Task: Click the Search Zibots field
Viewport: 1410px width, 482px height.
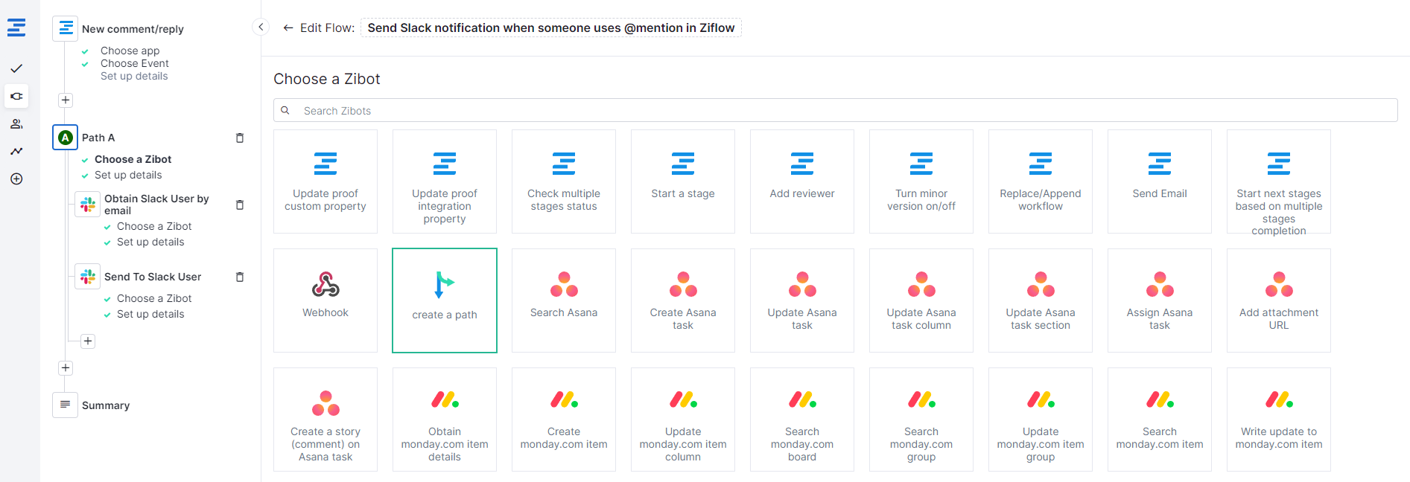Action: click(834, 111)
